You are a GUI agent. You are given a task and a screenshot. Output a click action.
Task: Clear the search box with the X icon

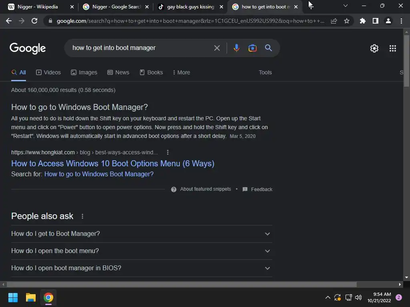[217, 48]
